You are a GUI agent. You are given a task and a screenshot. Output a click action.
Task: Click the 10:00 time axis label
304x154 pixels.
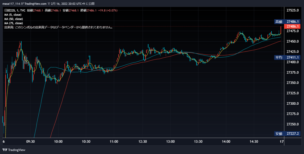[58, 142]
